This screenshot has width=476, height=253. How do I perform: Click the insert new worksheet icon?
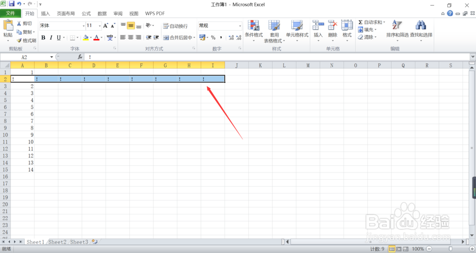(95, 242)
